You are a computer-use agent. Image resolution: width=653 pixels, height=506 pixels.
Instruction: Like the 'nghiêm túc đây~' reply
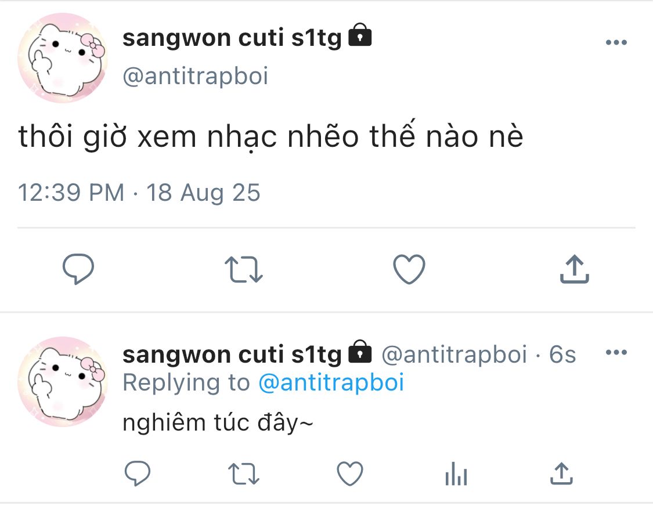[x=350, y=474]
